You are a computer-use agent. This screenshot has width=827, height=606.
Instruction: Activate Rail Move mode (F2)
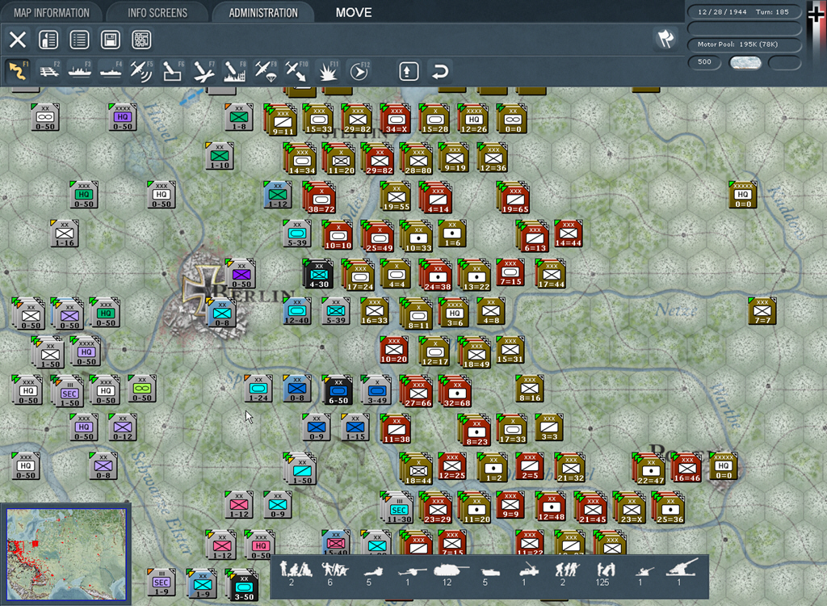49,71
